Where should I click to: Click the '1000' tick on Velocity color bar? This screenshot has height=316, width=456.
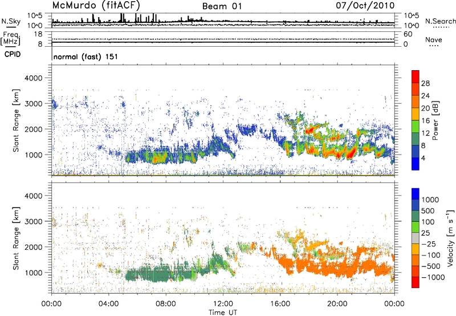pos(430,200)
